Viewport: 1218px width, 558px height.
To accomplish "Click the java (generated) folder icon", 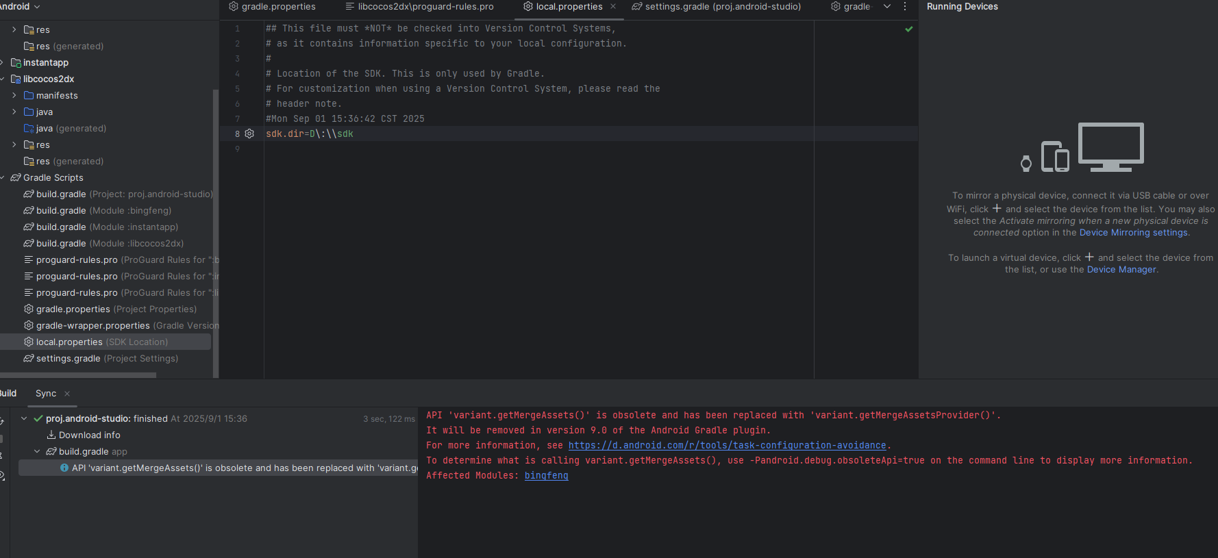I will (x=29, y=128).
